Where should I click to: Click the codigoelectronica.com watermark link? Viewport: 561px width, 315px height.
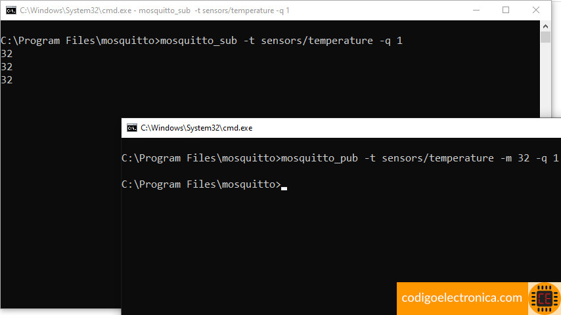(x=462, y=297)
